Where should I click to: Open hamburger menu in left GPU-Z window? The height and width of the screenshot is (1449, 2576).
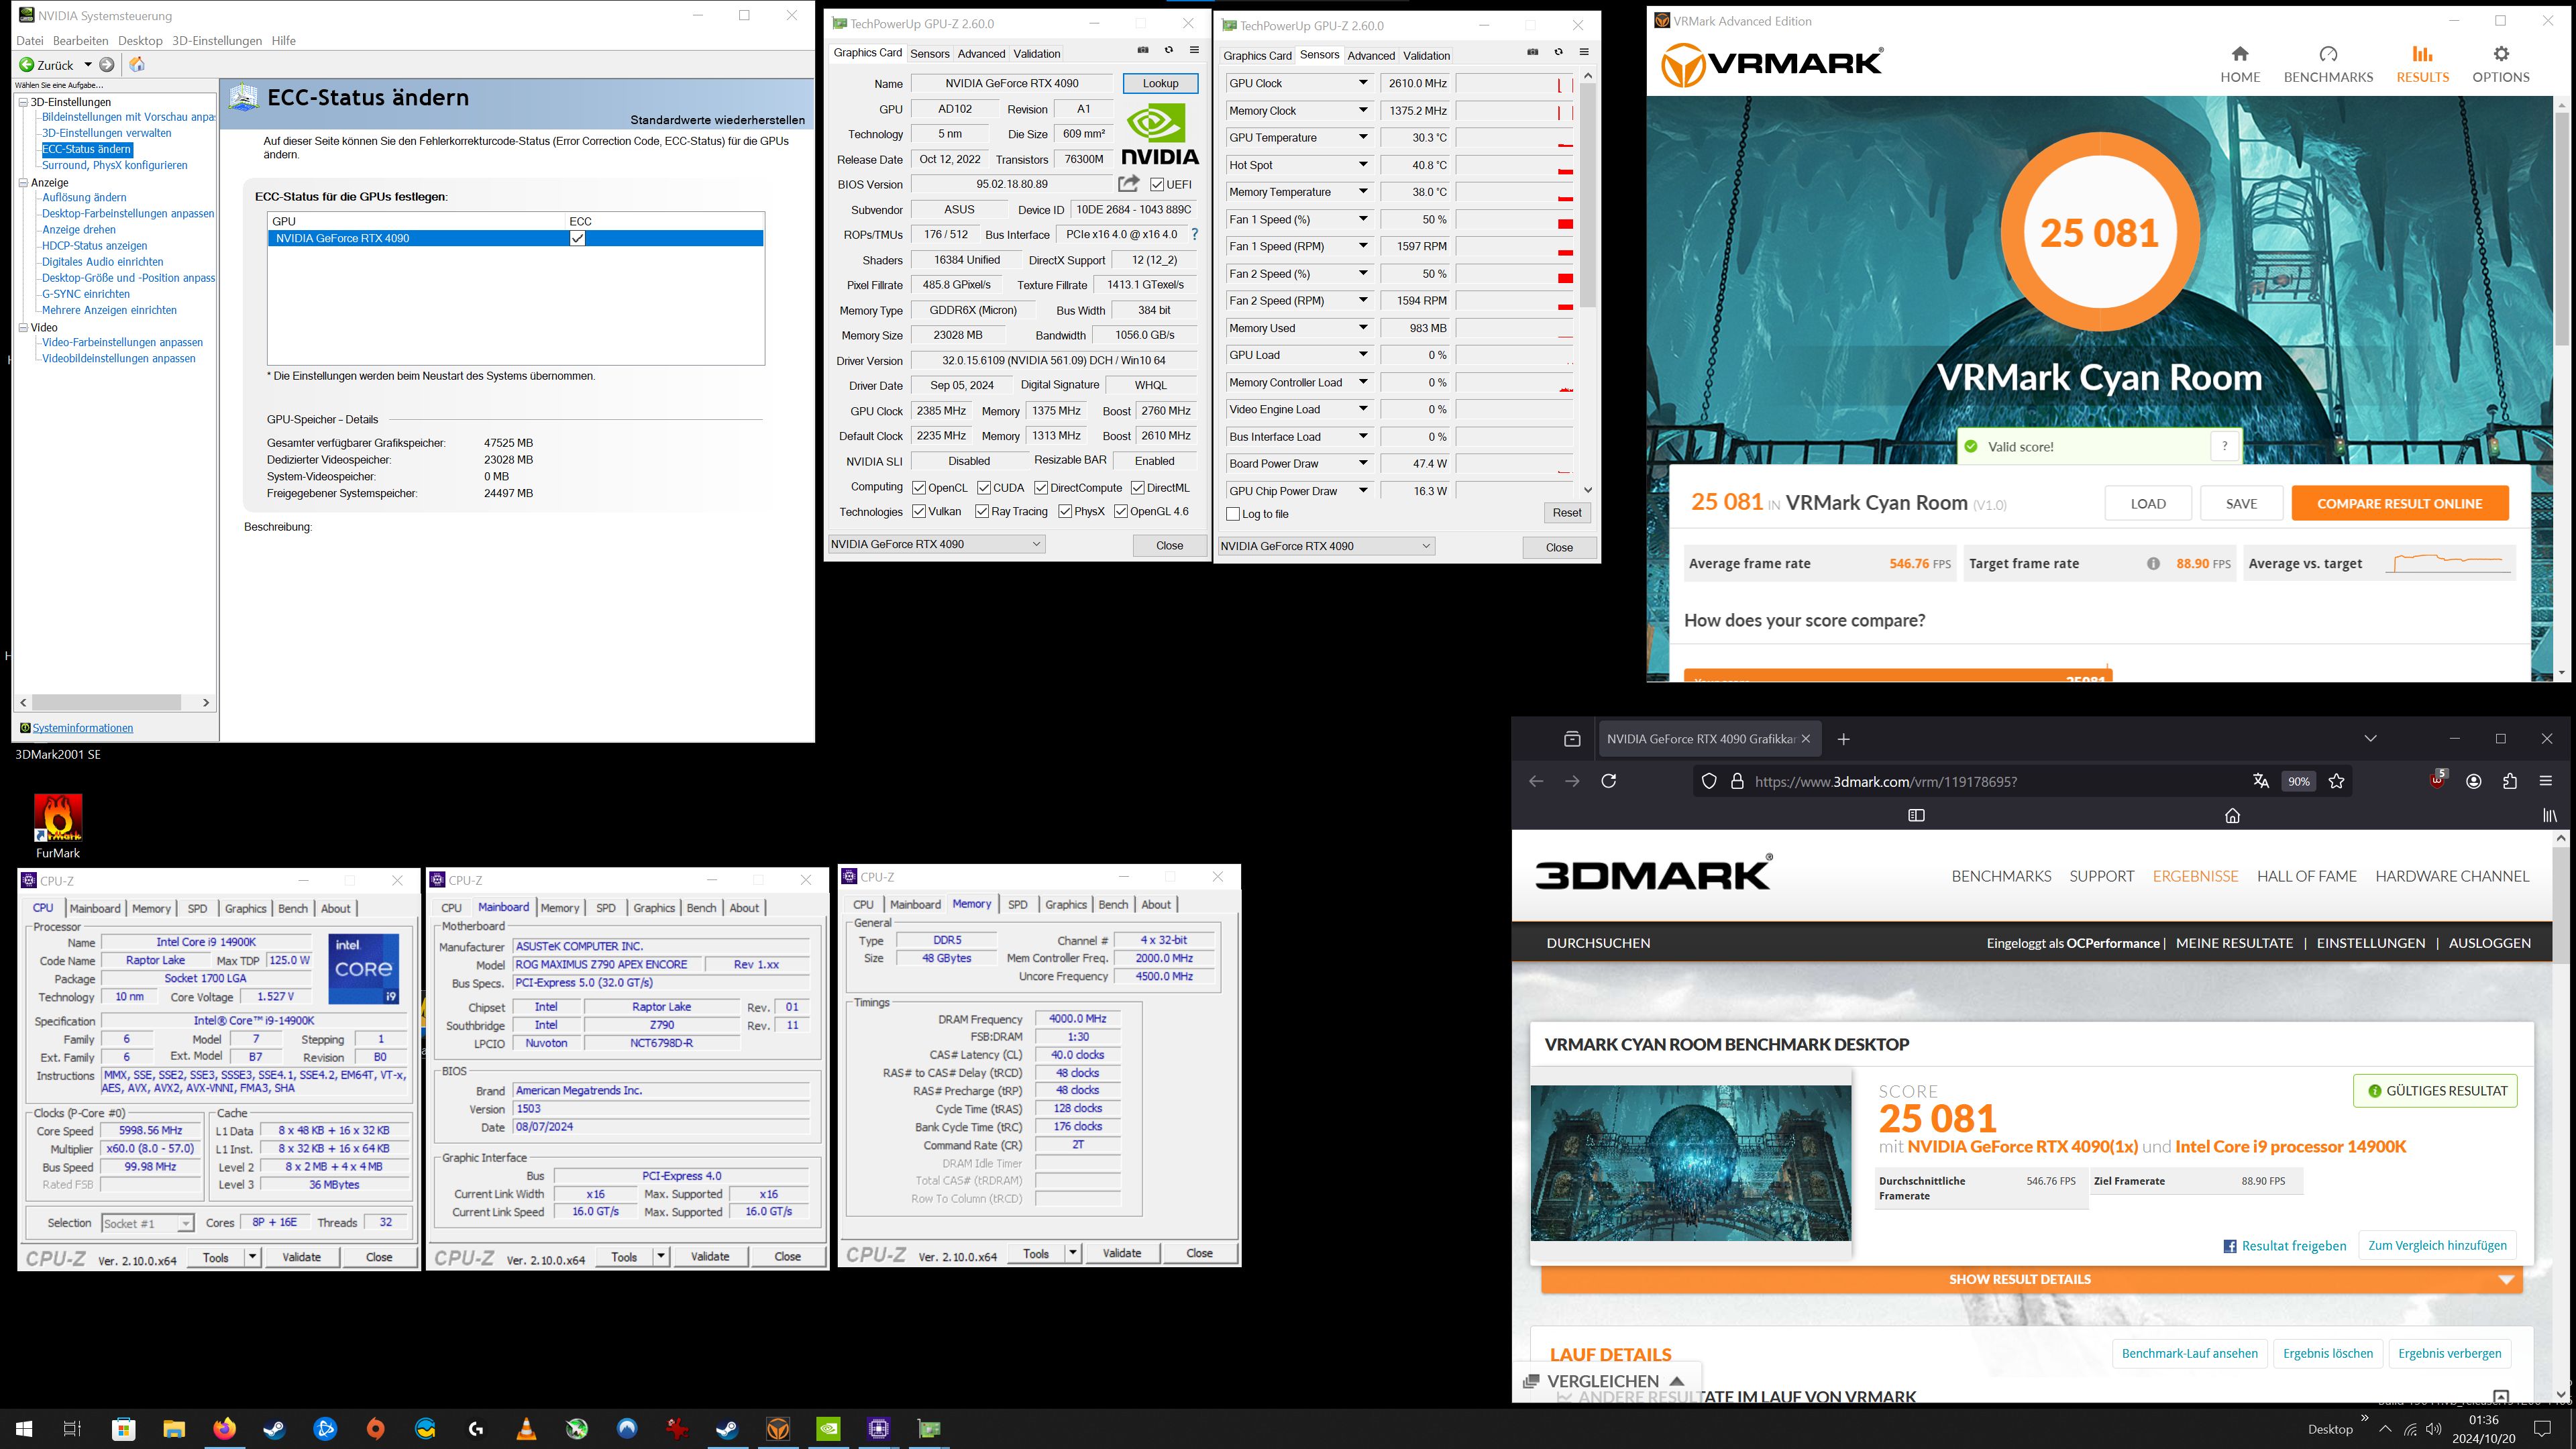click(1194, 50)
